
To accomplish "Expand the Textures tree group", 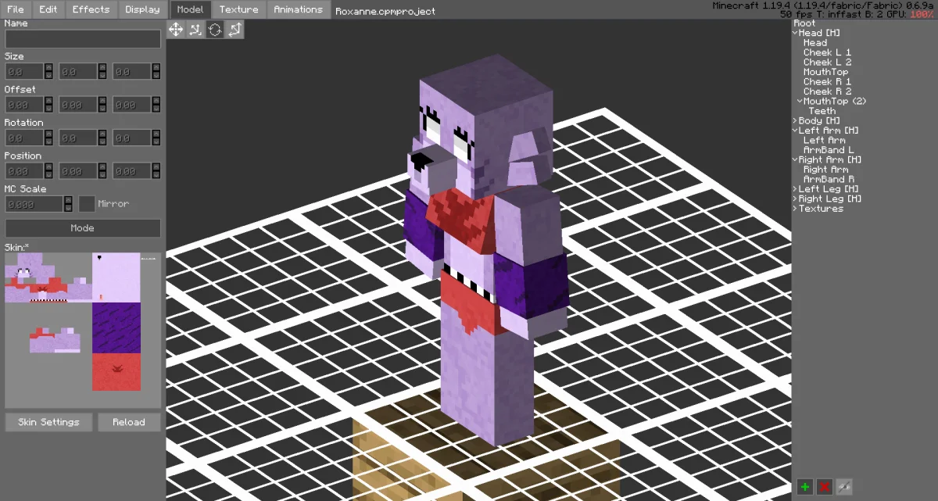I will (x=795, y=209).
